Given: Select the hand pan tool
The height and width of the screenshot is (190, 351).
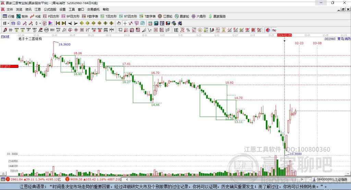Looking at the screenshot, I should [119, 23].
